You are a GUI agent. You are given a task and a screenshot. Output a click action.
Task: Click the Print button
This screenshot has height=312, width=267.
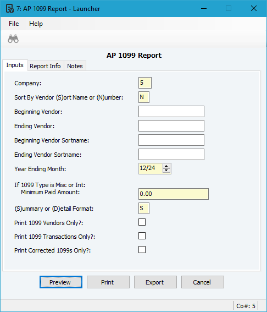(x=108, y=282)
